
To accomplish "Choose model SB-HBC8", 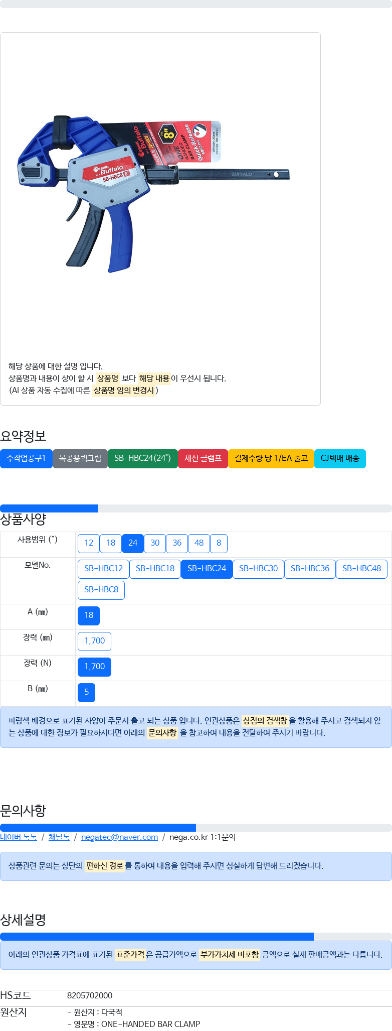I will point(101,590).
